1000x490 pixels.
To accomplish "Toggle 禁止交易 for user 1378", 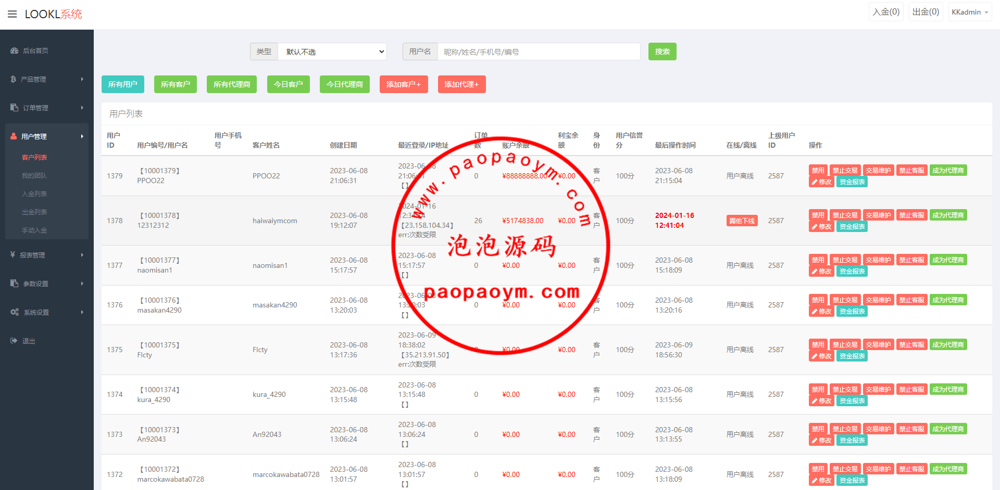I will tap(844, 215).
